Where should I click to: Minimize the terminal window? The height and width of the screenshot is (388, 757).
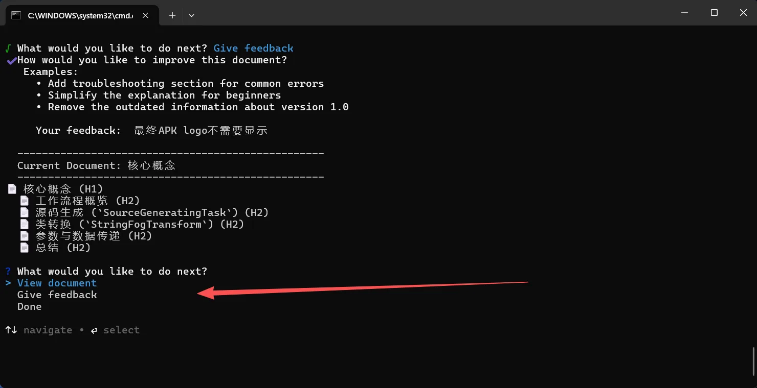point(685,12)
